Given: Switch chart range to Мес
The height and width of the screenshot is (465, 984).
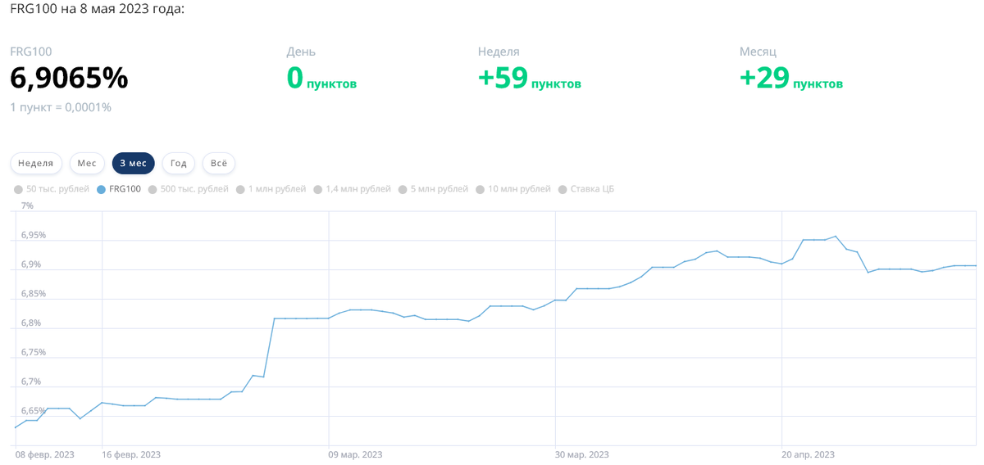Looking at the screenshot, I should pos(87,163).
